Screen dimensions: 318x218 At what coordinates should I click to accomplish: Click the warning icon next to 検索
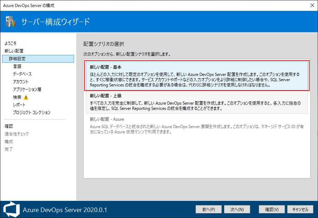26,97
